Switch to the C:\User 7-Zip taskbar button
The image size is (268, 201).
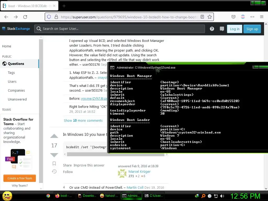click(154, 196)
